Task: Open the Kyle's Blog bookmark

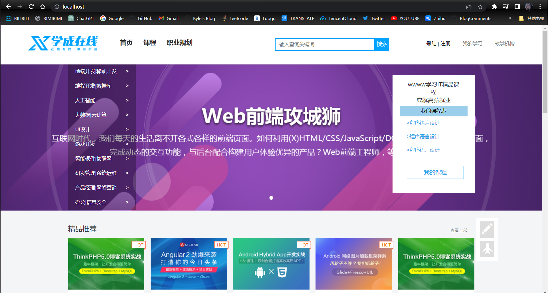Action: [200, 18]
